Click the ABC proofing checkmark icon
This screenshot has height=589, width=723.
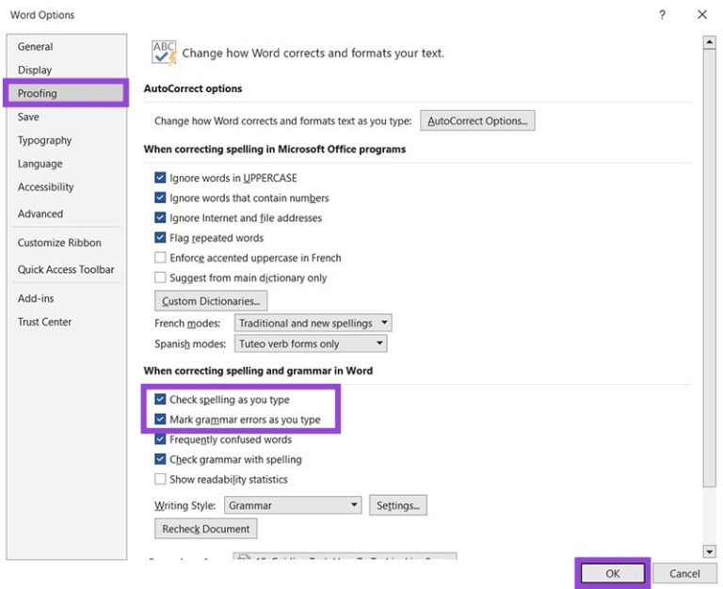click(164, 53)
